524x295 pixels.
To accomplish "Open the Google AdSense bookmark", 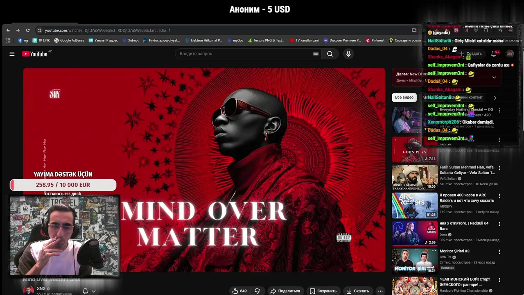I will [69, 41].
